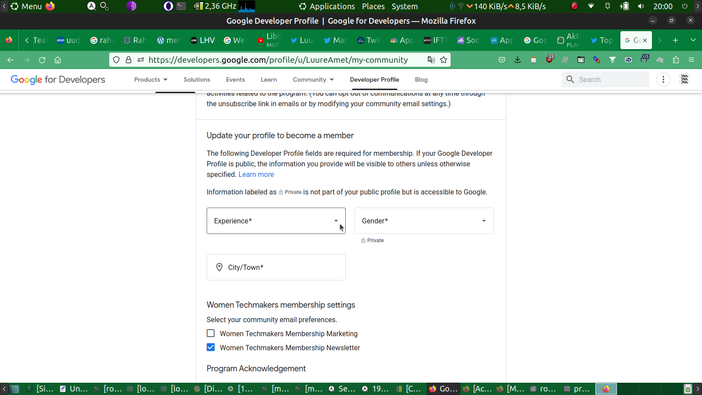Viewport: 702px width, 395px height.
Task: Open the Firefox View pinned icon
Action: pos(9,40)
